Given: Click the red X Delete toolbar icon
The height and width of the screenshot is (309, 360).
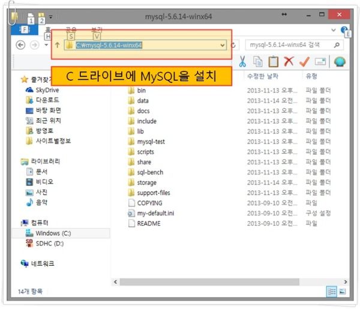Looking at the screenshot, I should tap(289, 61).
